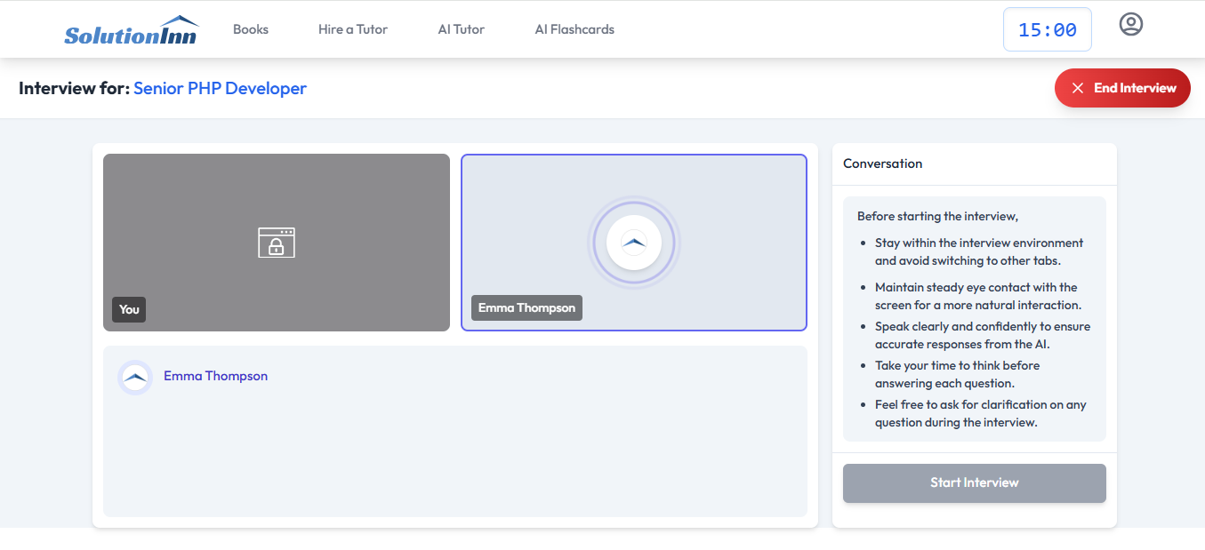Click the pulsing avatar in Emma Thompson's video tile

634,243
